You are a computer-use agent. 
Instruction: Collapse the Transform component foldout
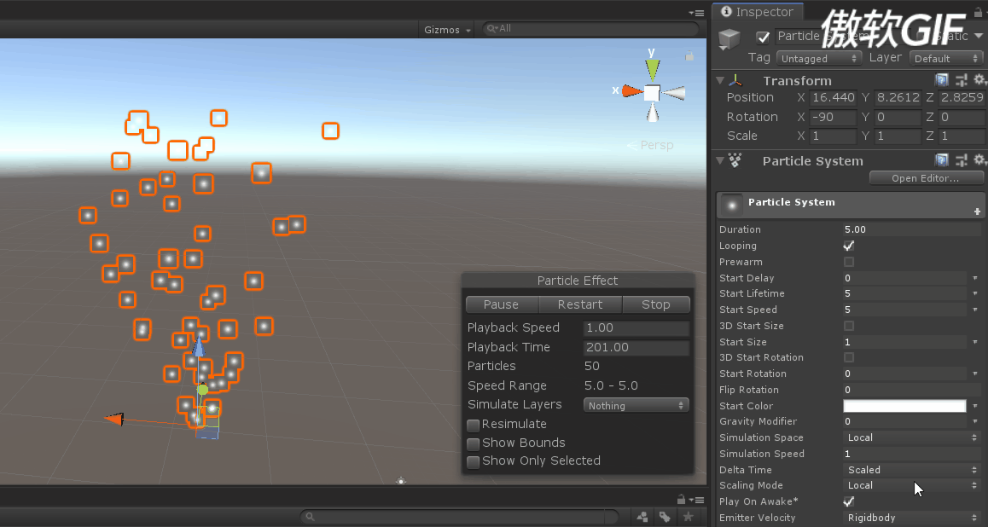[x=720, y=81]
